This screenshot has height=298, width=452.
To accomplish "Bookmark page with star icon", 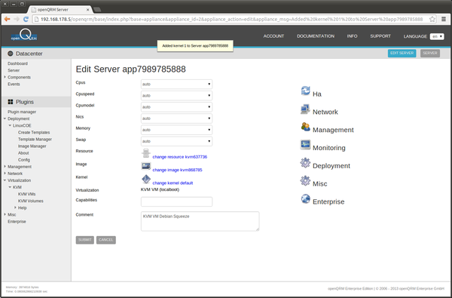I will [x=432, y=19].
